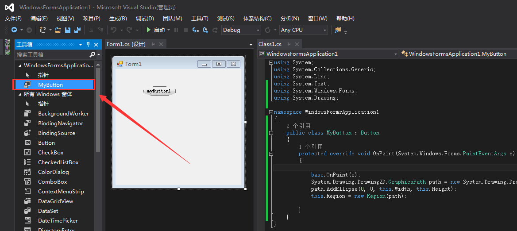Switch to the Form1.cs [设计] tab
The image size is (517, 231).
tap(126, 44)
